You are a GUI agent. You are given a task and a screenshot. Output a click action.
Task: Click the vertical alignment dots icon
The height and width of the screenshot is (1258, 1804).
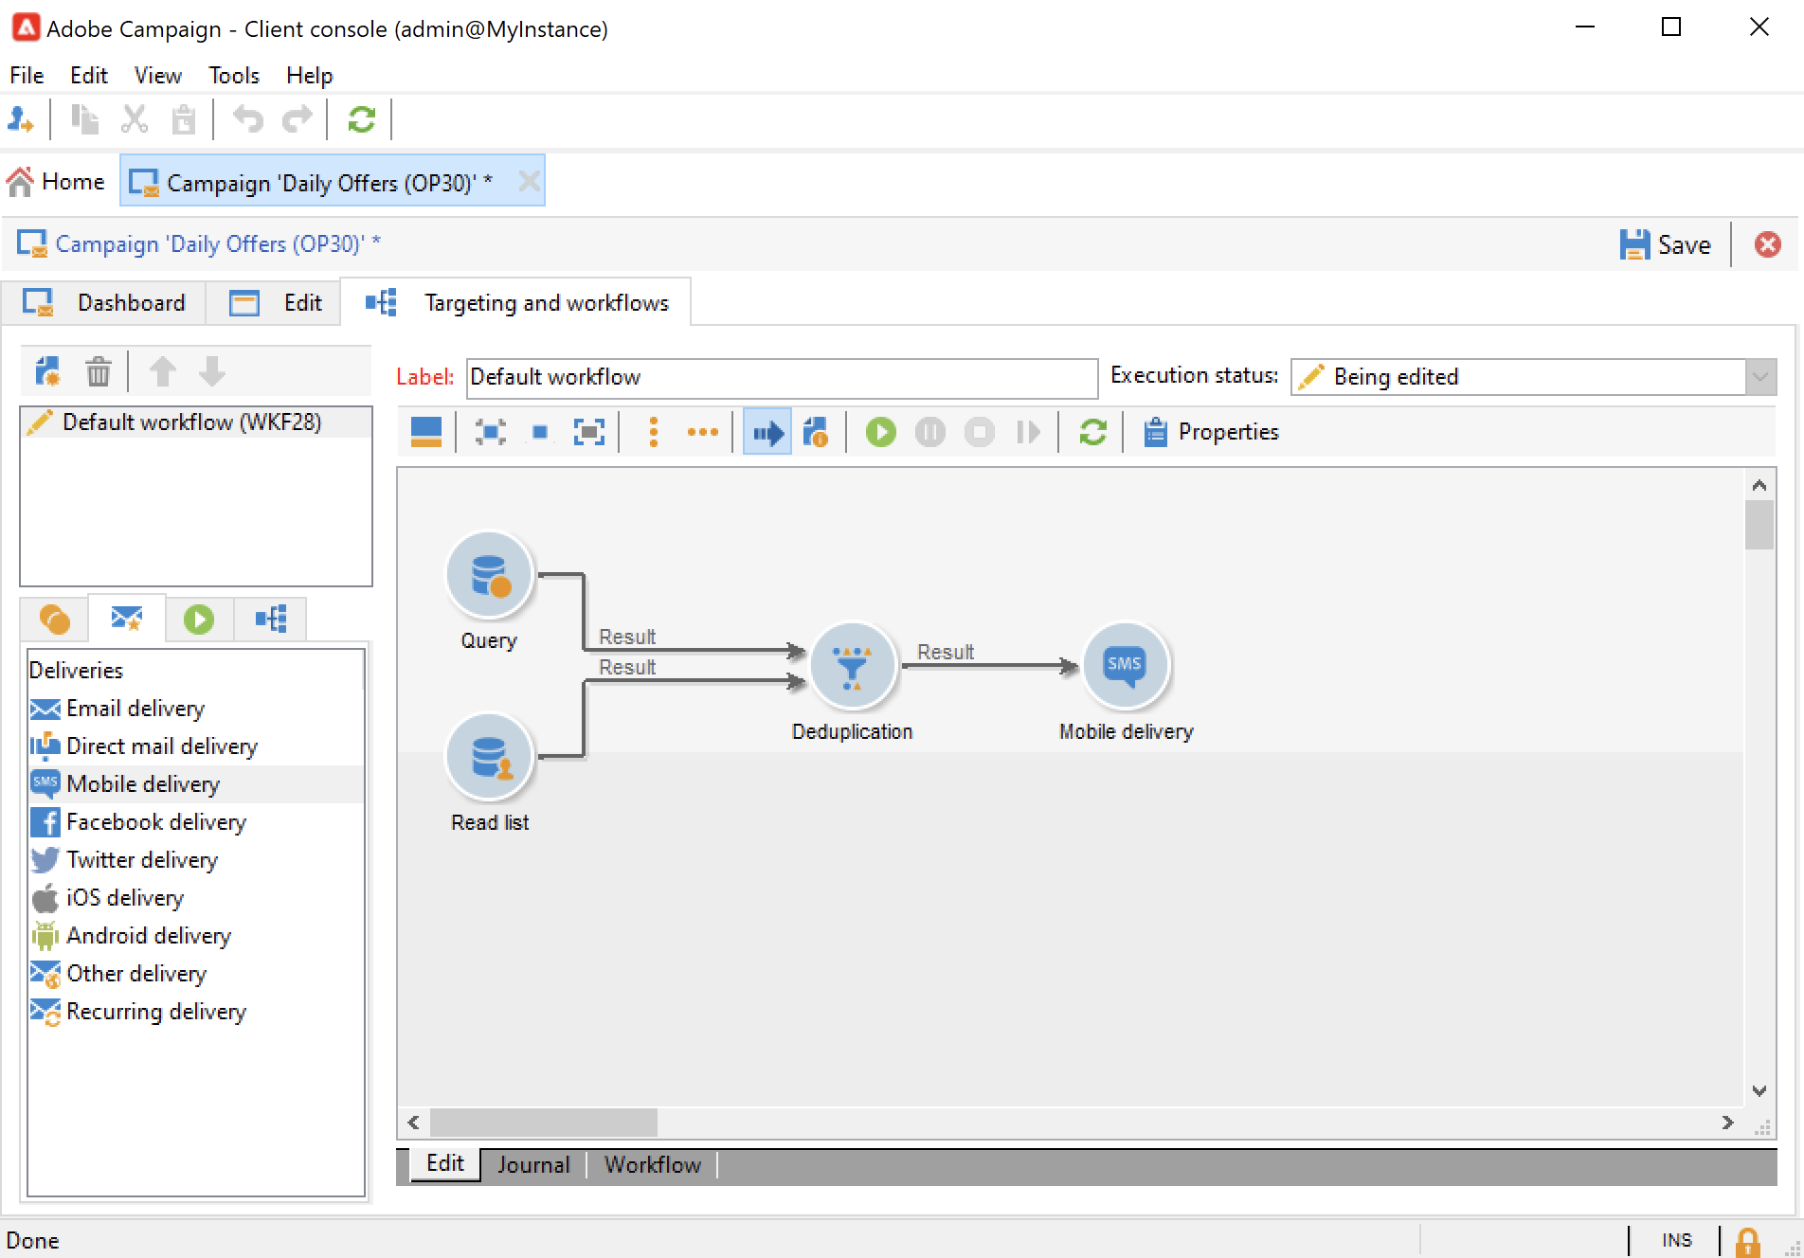pyautogui.click(x=653, y=433)
